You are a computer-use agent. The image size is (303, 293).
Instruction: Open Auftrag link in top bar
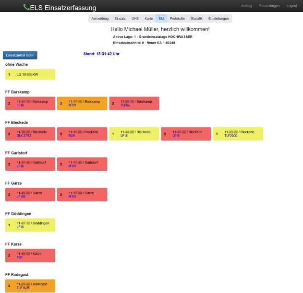point(246,6)
